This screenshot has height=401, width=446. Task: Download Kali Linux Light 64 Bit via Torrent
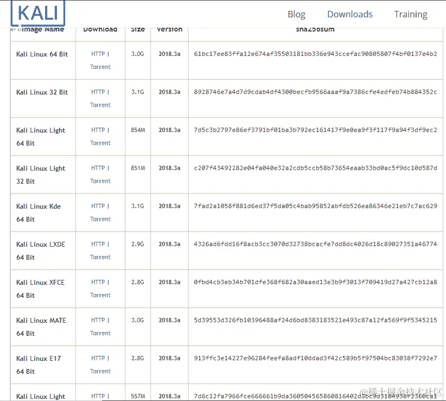100,143
